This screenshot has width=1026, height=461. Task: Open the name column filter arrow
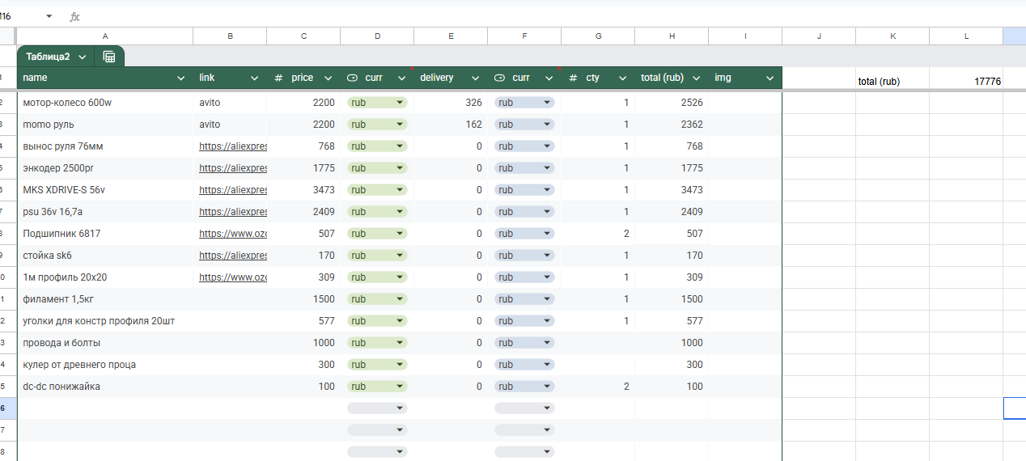180,78
